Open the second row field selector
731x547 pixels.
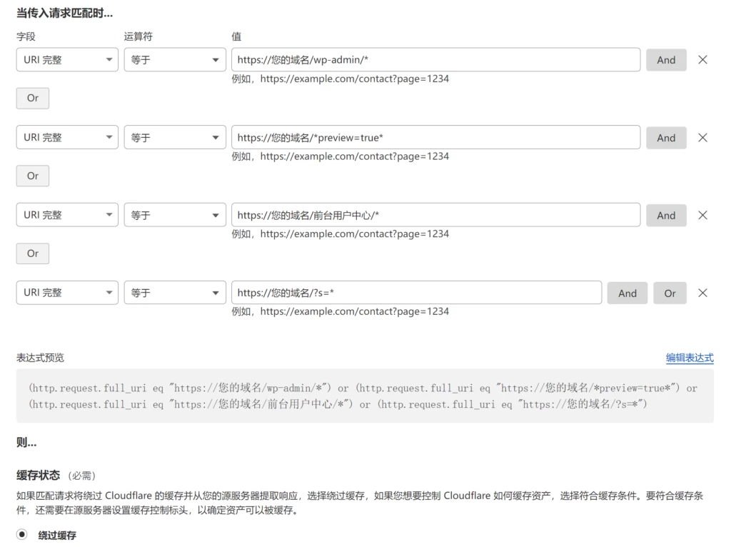(66, 137)
